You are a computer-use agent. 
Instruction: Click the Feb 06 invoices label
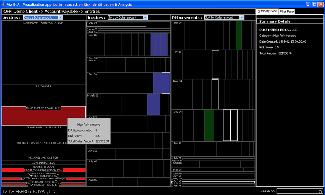pyautogui.click(x=92, y=74)
